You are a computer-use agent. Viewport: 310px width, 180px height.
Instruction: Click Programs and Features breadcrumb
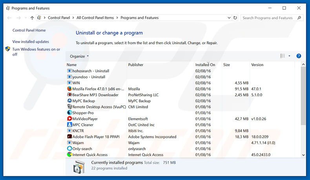point(140,18)
